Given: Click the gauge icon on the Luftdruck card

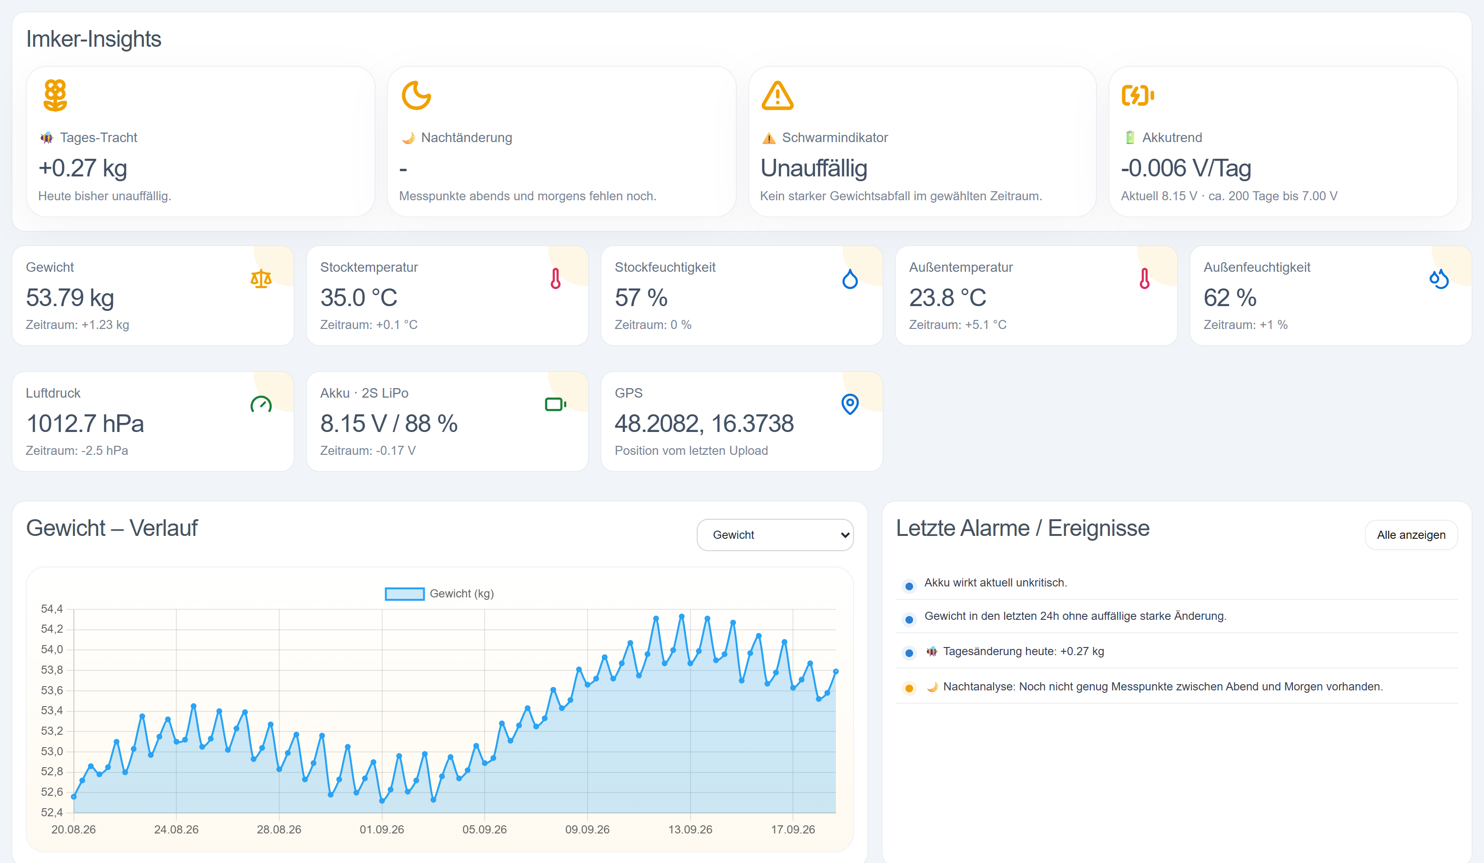Looking at the screenshot, I should click(261, 404).
